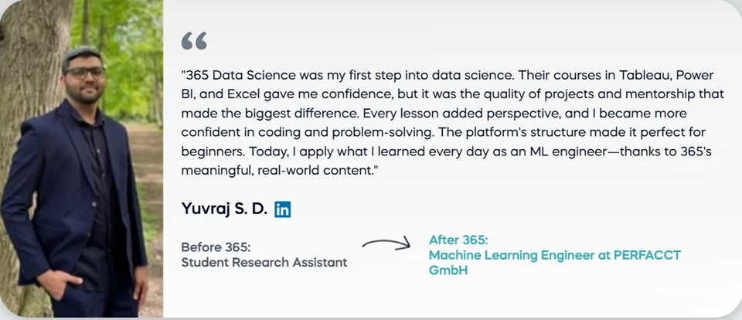Screen dimensions: 742x320
Task: Click the word "beginners." in the quote
Action: pyautogui.click(x=212, y=151)
